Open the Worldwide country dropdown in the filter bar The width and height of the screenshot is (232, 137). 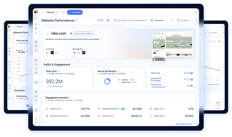point(162,20)
